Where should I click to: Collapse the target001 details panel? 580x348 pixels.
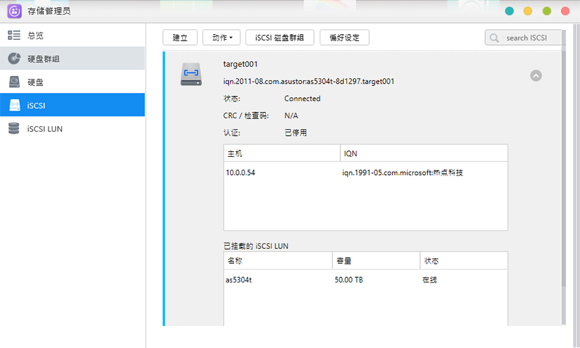(x=536, y=76)
